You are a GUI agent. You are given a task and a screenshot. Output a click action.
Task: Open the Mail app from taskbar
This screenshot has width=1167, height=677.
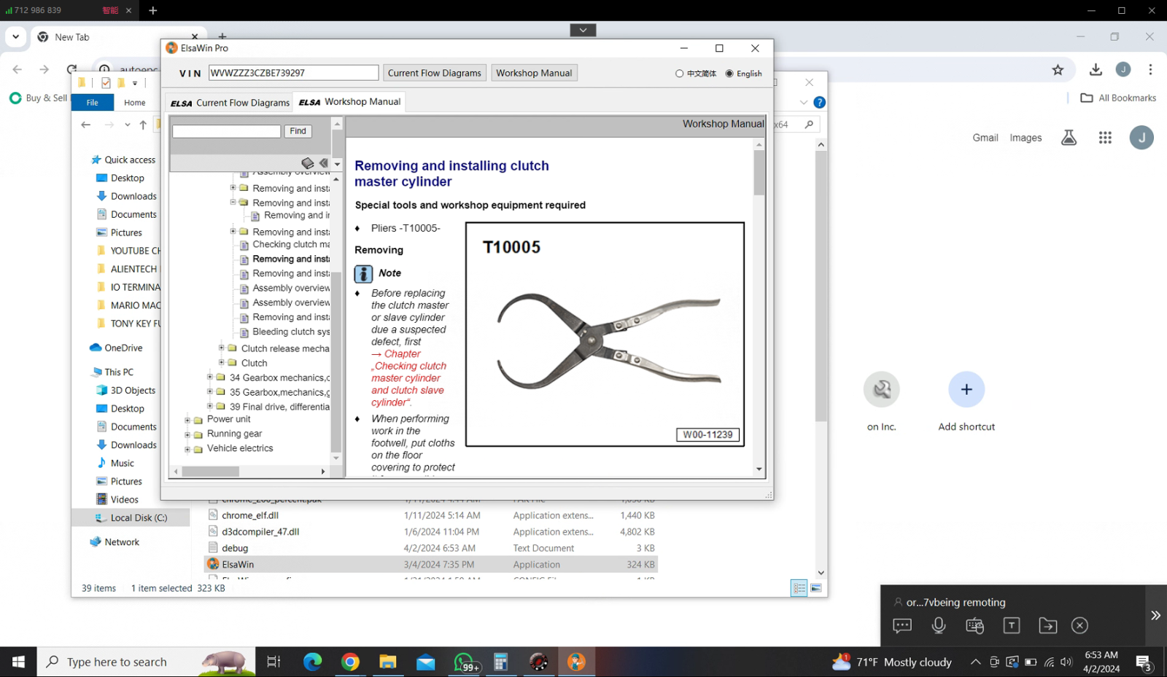425,662
